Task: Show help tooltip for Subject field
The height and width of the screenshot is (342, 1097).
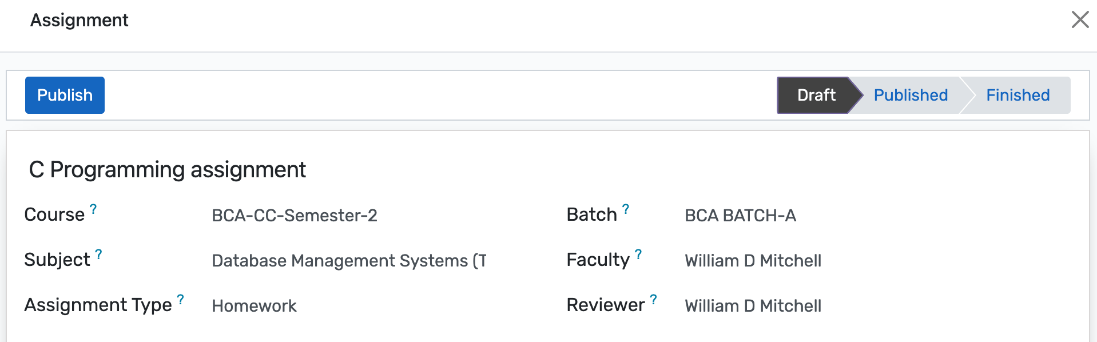Action: (98, 254)
